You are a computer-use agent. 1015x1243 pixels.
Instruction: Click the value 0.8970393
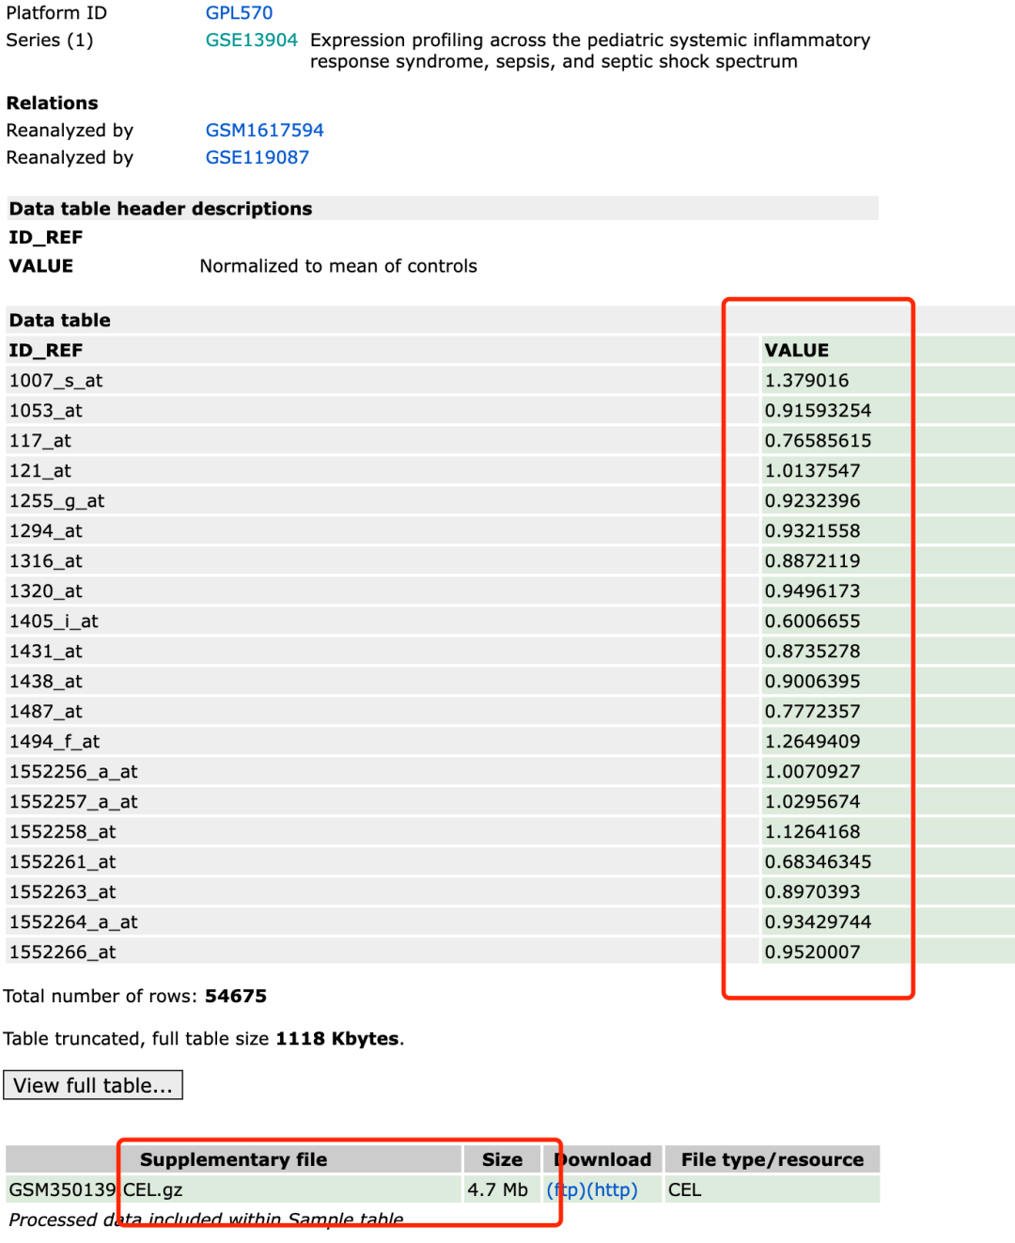[813, 892]
